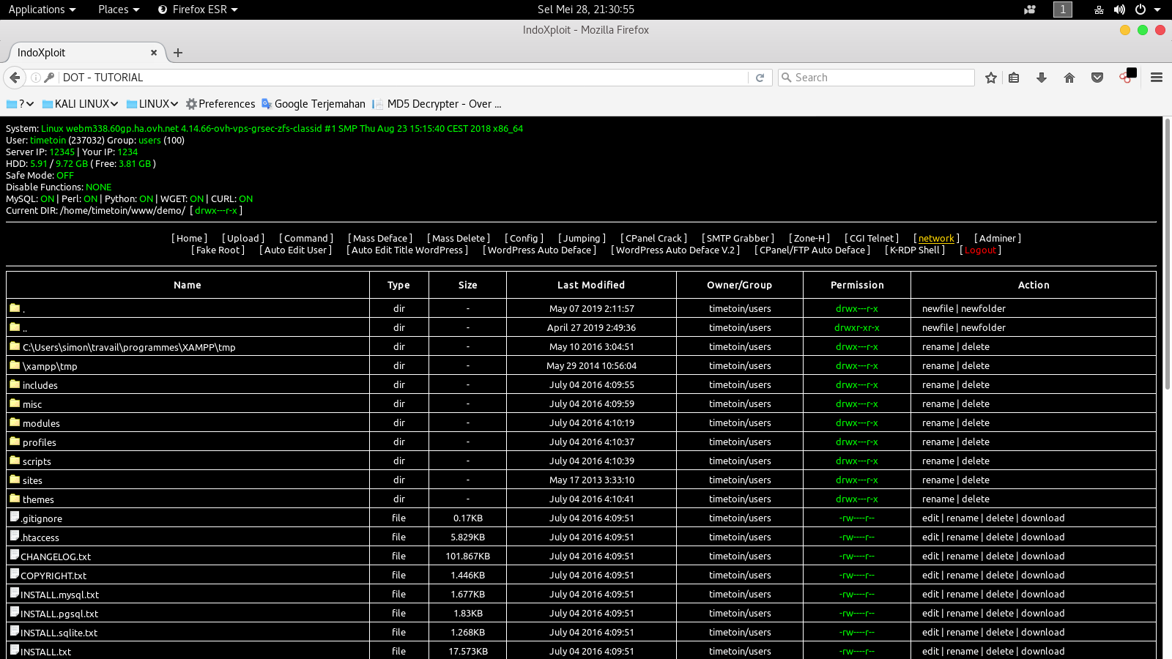Open the downloads arrow icon
Screen dimensions: 1172x659
(x=1042, y=77)
